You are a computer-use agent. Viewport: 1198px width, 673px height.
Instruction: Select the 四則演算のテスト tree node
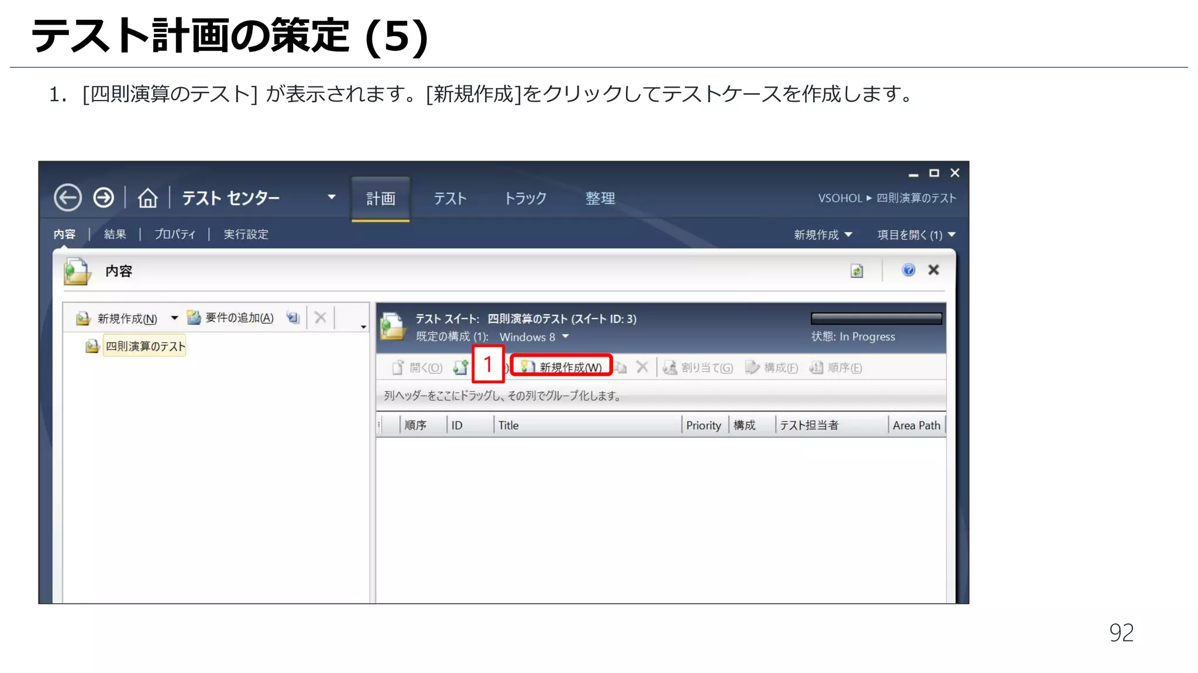(x=145, y=346)
